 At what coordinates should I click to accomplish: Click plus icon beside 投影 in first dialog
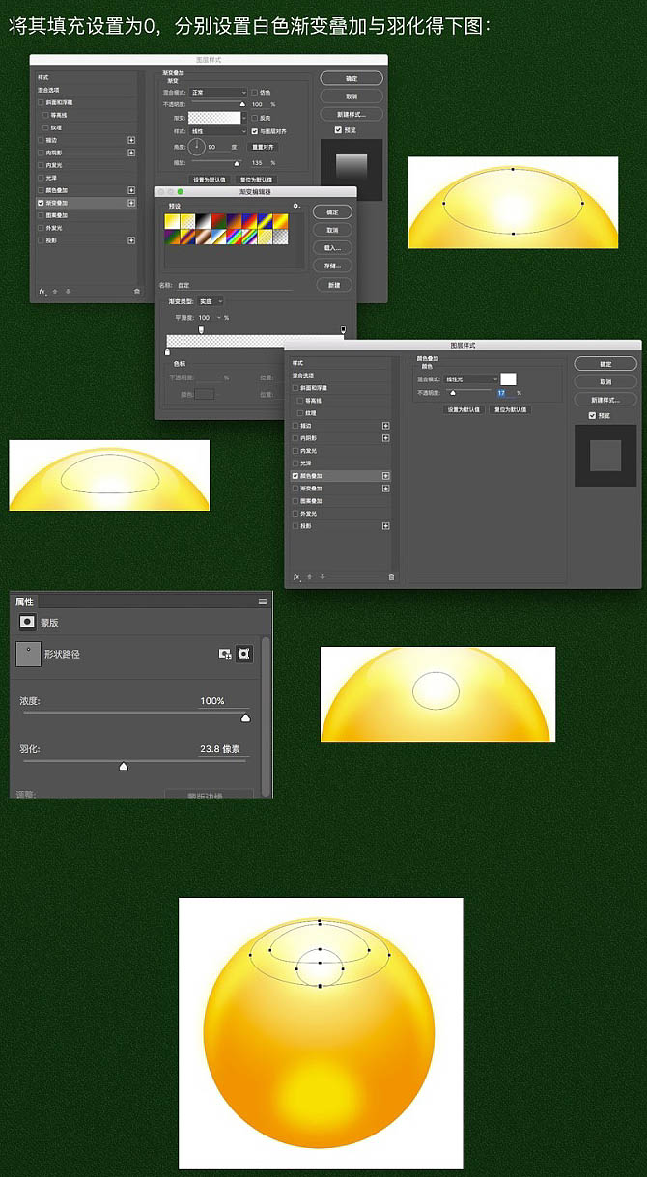(131, 240)
